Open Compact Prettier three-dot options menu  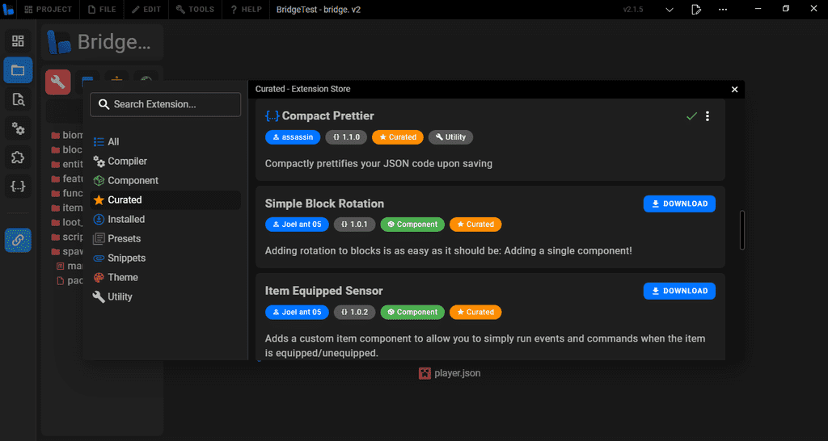708,116
